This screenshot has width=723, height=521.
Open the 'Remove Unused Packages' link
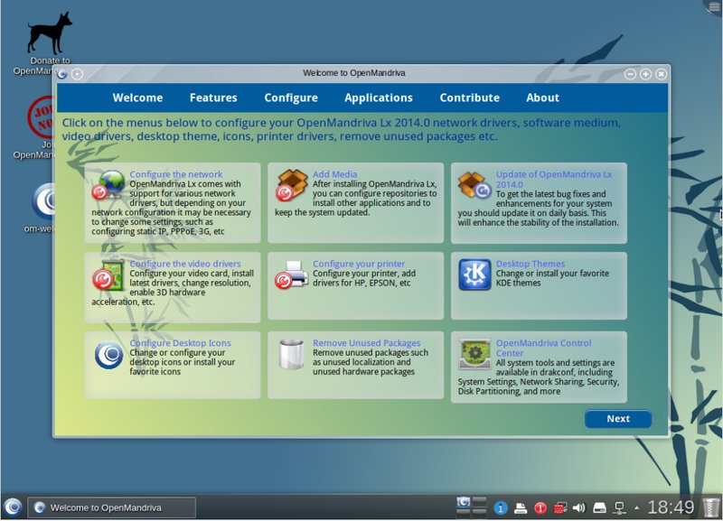pos(367,343)
